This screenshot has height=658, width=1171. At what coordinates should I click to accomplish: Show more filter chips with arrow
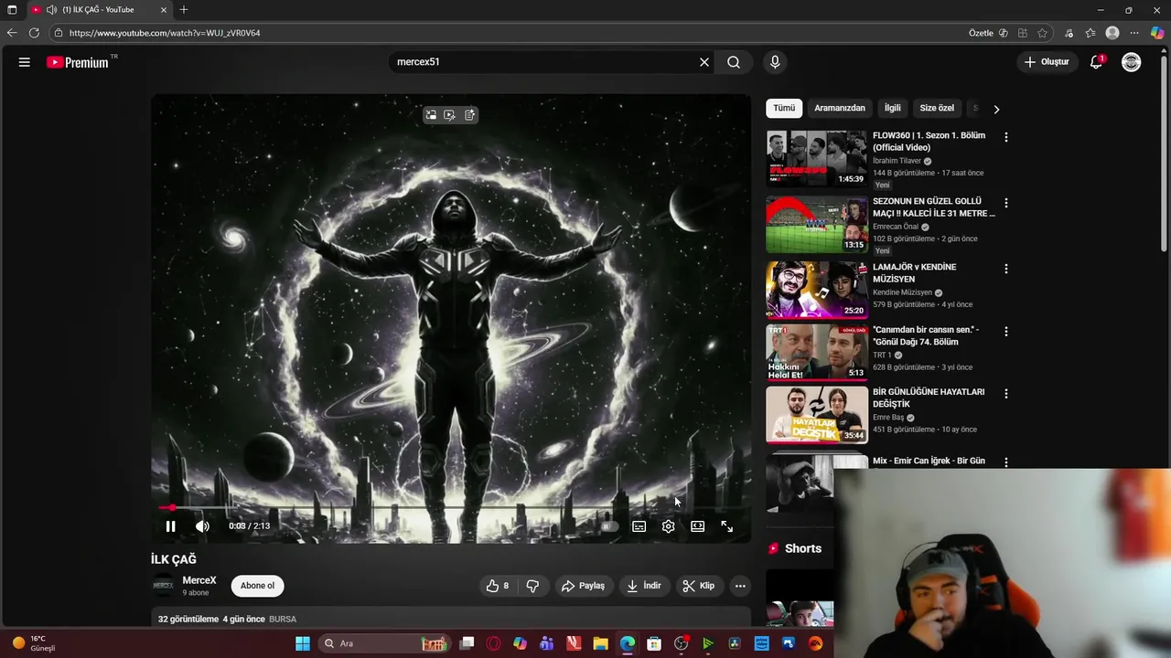click(x=996, y=109)
